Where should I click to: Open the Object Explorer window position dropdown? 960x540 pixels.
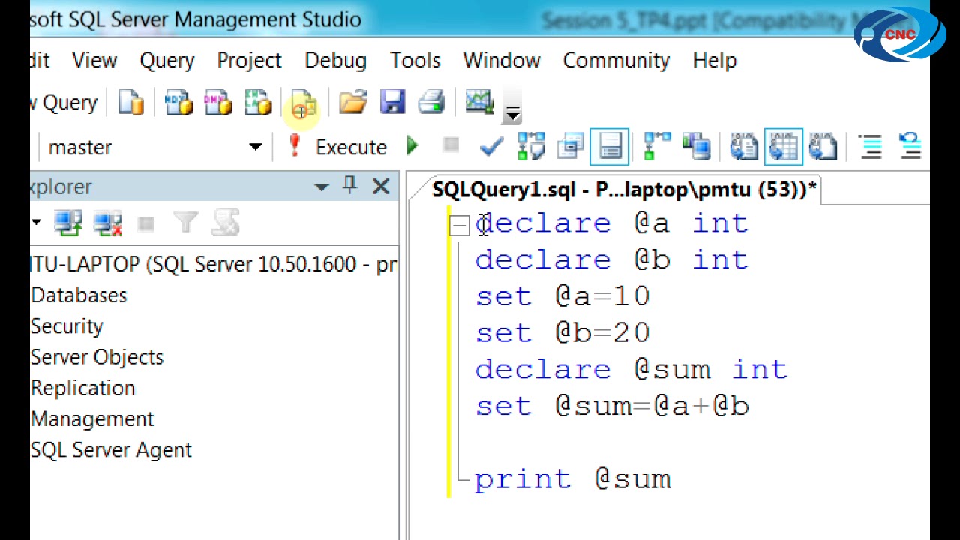pyautogui.click(x=322, y=187)
